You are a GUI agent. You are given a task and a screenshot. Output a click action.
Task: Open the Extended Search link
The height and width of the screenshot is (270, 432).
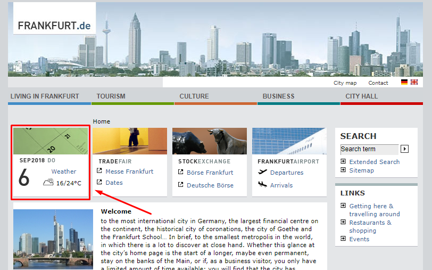click(x=374, y=162)
